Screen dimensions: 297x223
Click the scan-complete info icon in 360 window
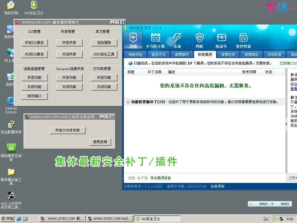tap(130, 63)
